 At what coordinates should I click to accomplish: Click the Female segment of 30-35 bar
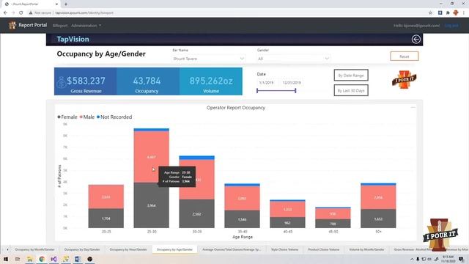[x=197, y=213]
